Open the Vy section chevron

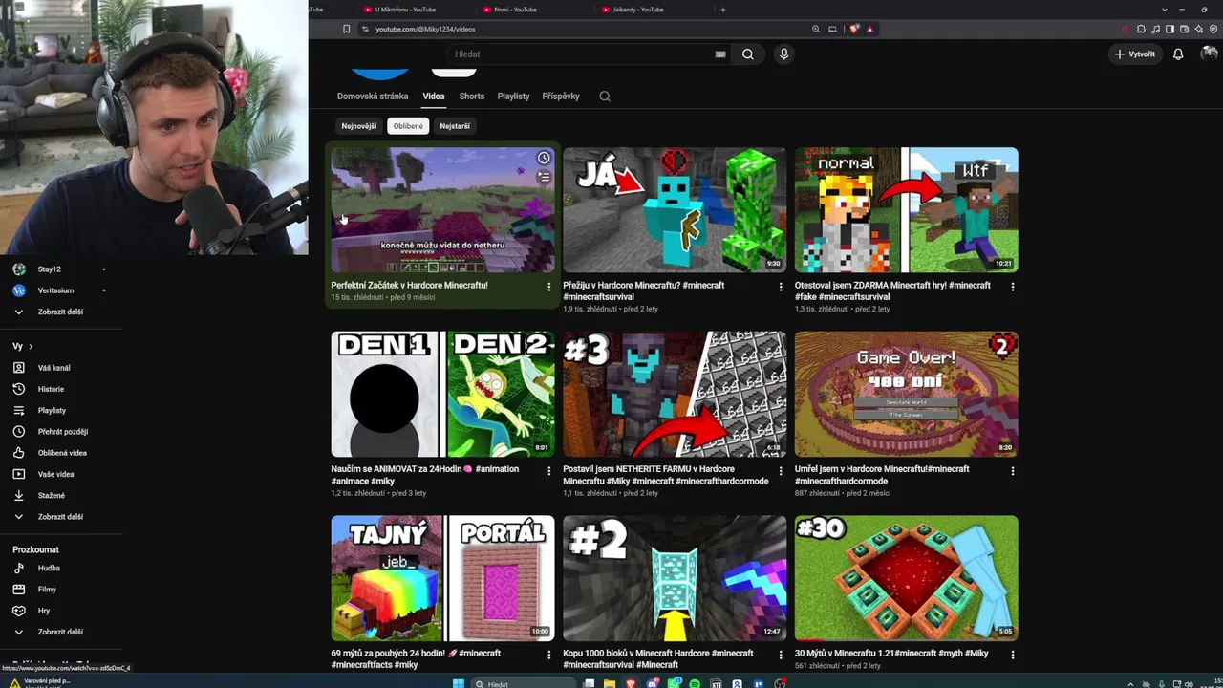(x=31, y=347)
